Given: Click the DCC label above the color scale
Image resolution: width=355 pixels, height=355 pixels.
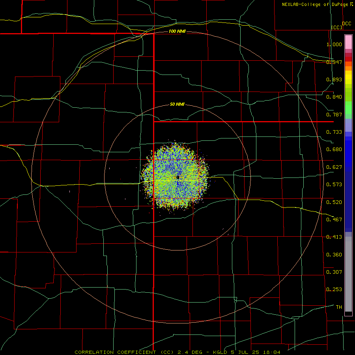Looking at the screenshot, I should click(x=347, y=24).
